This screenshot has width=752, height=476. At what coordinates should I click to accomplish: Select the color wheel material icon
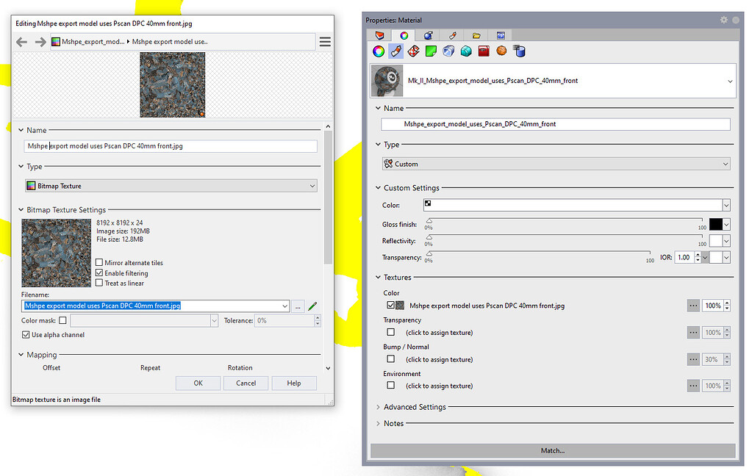coord(378,51)
